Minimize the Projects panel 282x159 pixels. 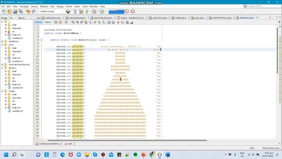click(31, 18)
